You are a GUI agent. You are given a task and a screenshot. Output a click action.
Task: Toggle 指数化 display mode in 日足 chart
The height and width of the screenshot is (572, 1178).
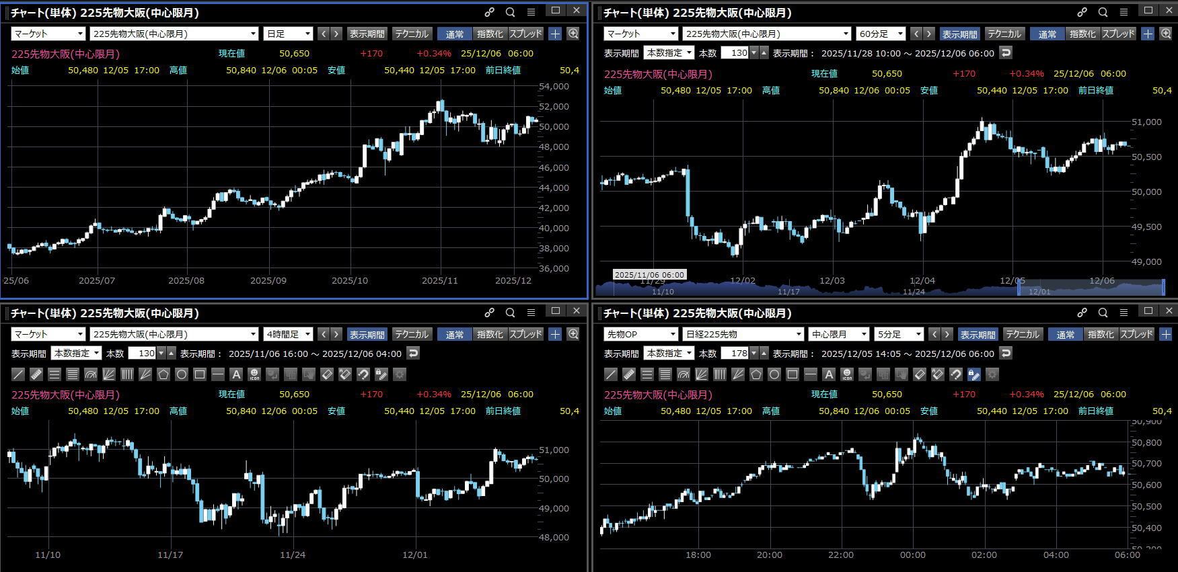click(489, 34)
